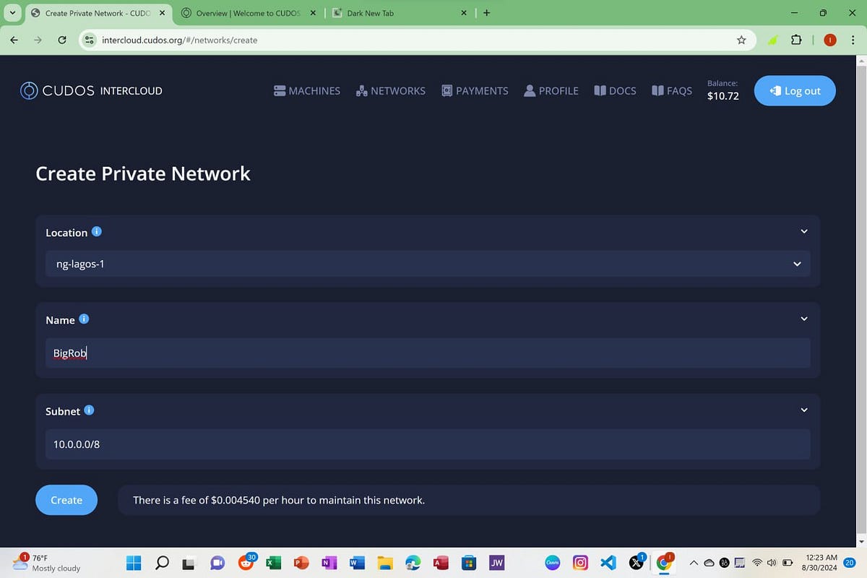Image resolution: width=867 pixels, height=578 pixels.
Task: Open the DOCS menu item
Action: [615, 90]
